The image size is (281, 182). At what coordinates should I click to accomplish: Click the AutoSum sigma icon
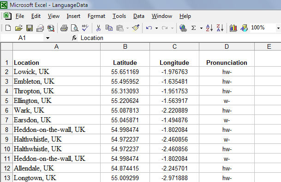coord(193,28)
